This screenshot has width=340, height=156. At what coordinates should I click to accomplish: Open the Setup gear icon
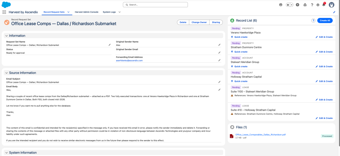(x=318, y=5)
